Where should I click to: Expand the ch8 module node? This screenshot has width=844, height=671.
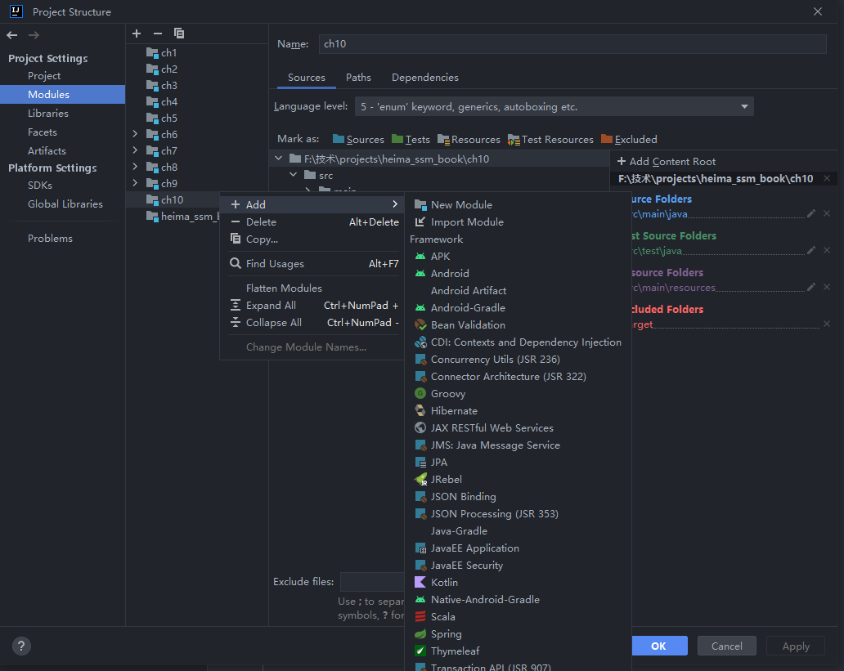pos(135,167)
